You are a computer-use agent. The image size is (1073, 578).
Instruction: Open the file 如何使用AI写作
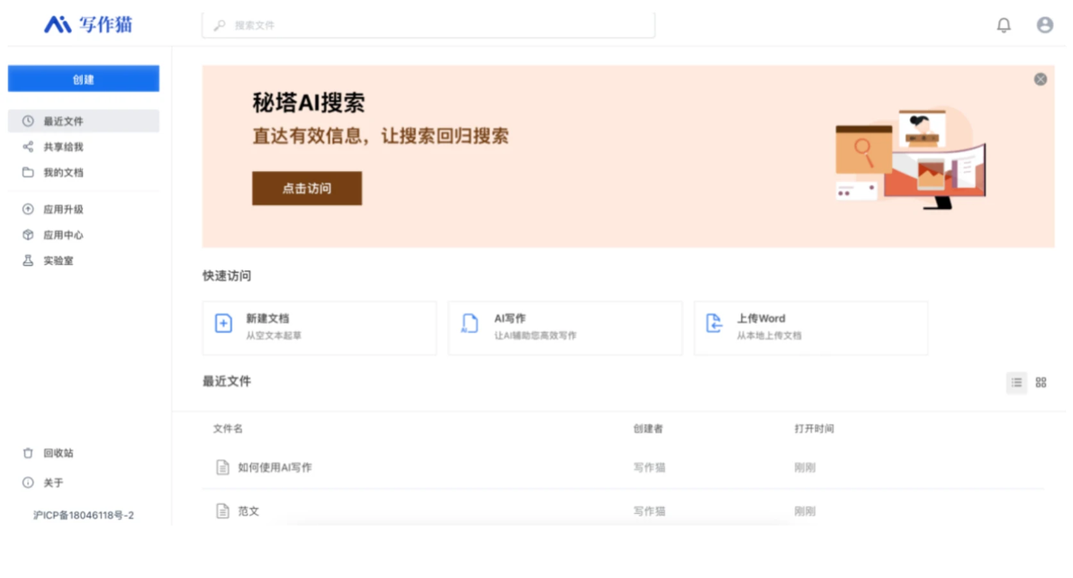pos(275,468)
